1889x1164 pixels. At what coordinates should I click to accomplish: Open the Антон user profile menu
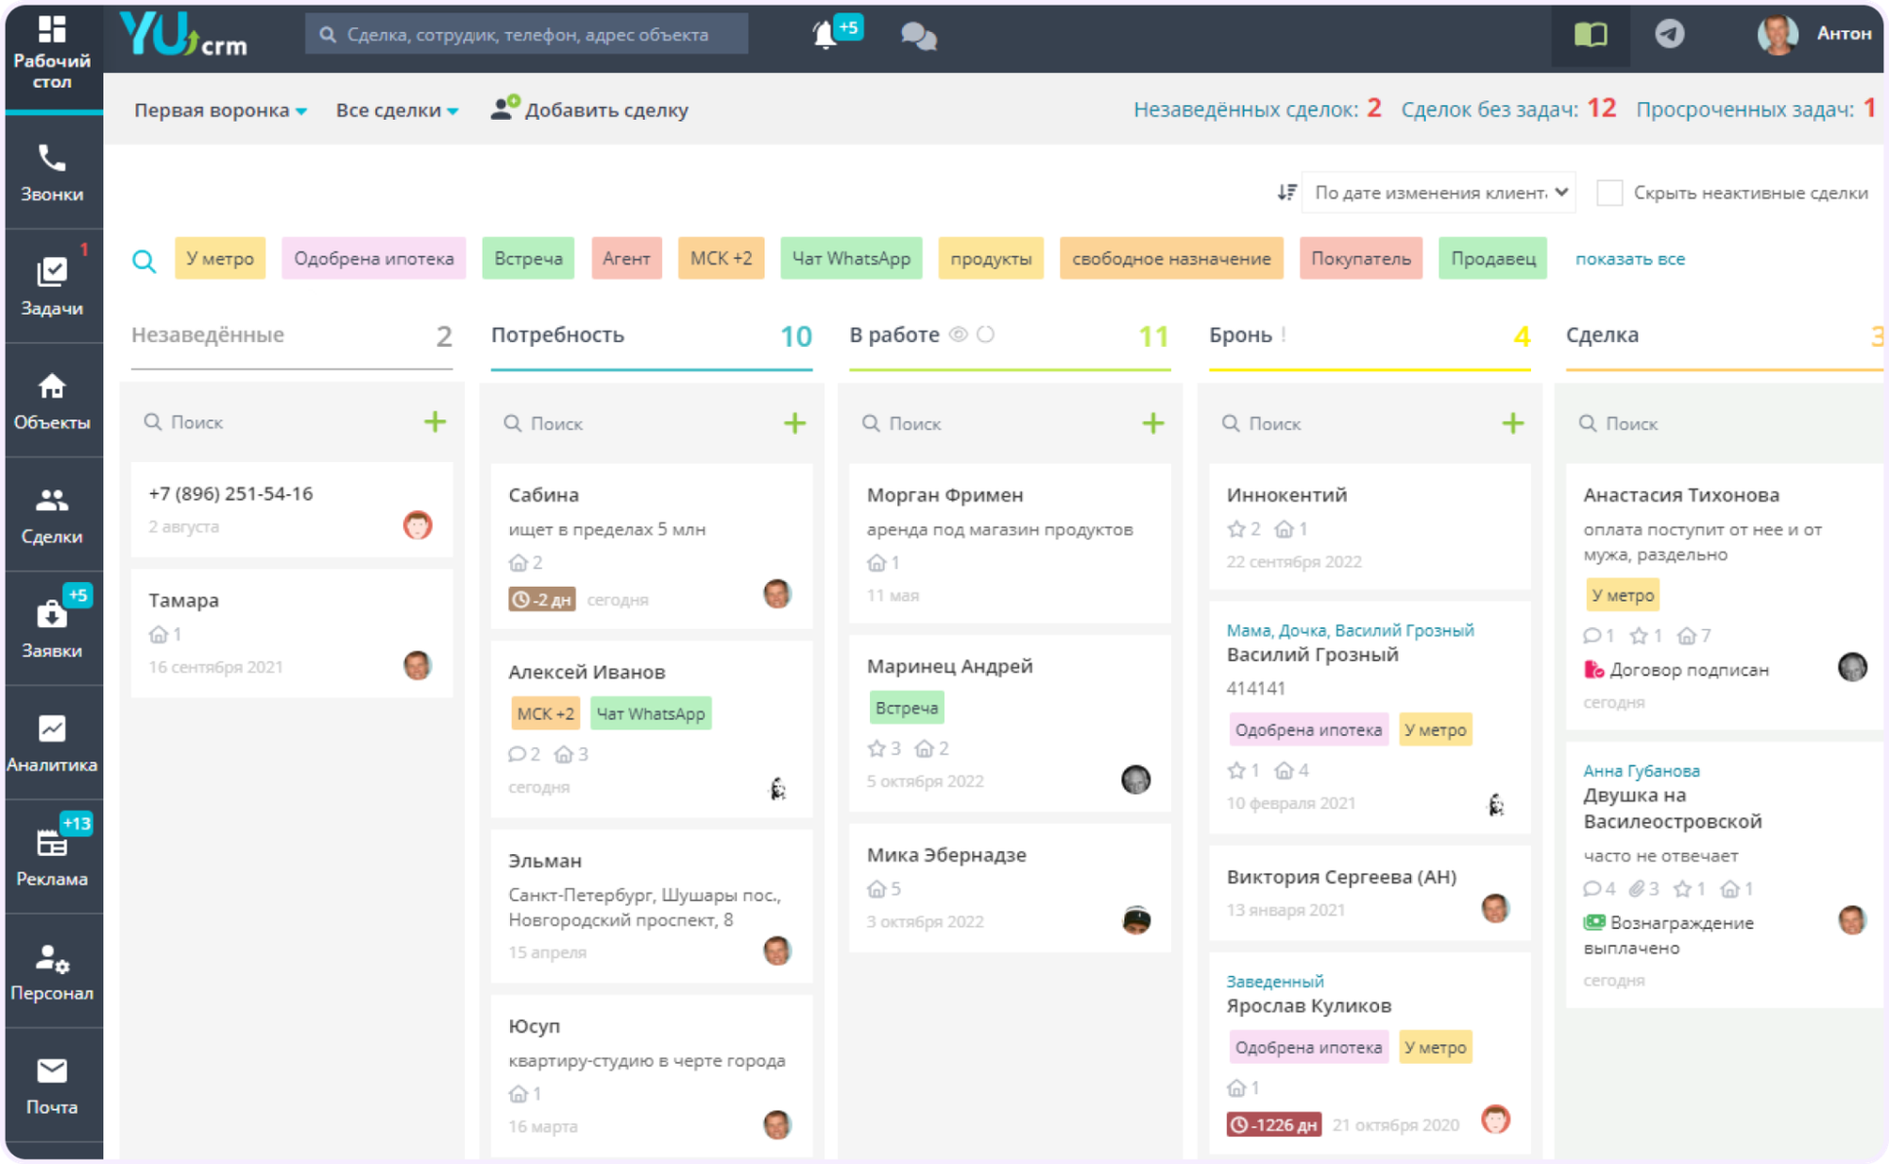[x=1814, y=34]
